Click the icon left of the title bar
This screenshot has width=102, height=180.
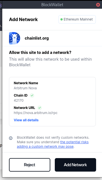pos(1,5)
